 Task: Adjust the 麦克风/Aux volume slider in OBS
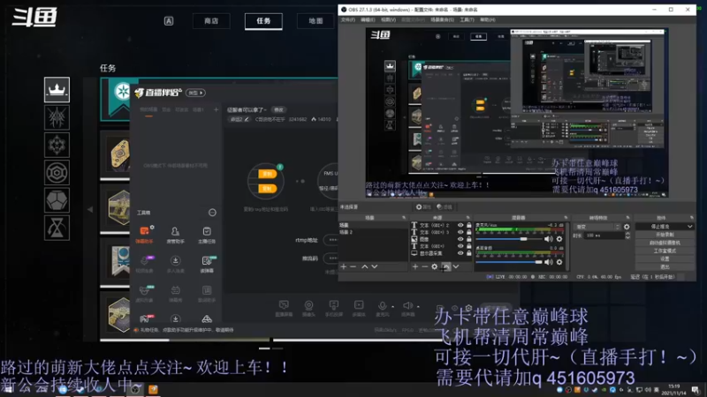(509, 239)
